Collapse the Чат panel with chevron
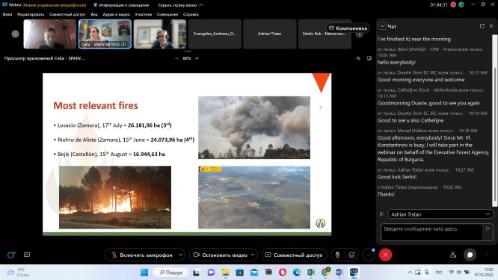This screenshot has height=280, width=498. click(x=382, y=26)
